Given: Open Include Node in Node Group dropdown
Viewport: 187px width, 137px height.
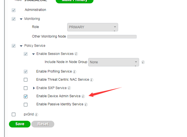Looking at the screenshot, I should coord(113,62).
